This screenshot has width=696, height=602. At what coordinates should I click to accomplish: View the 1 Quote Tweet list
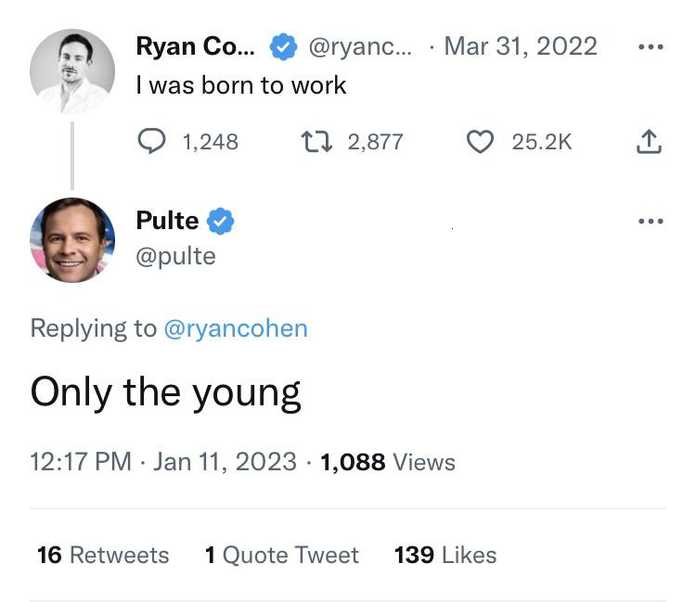click(x=281, y=555)
